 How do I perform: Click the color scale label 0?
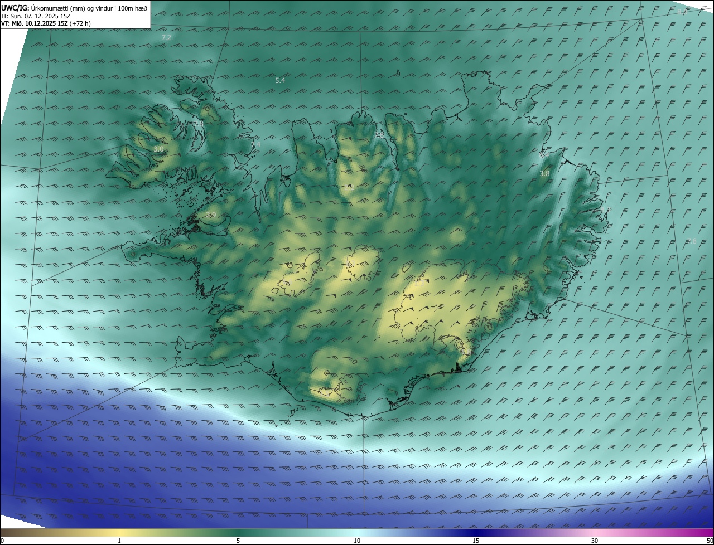(x=2, y=541)
